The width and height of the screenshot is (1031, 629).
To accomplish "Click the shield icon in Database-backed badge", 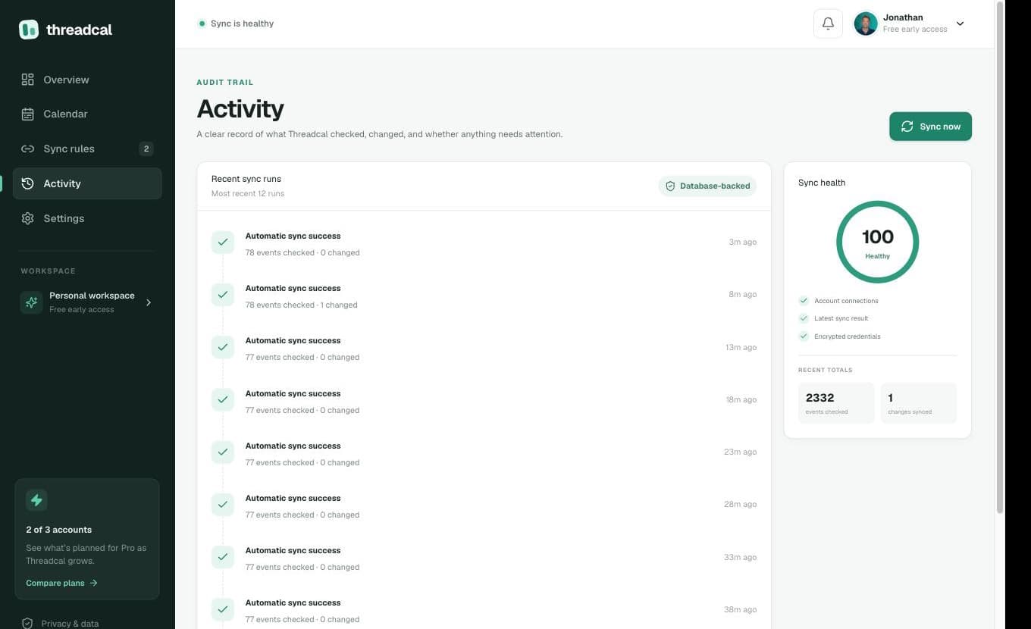I will click(670, 186).
